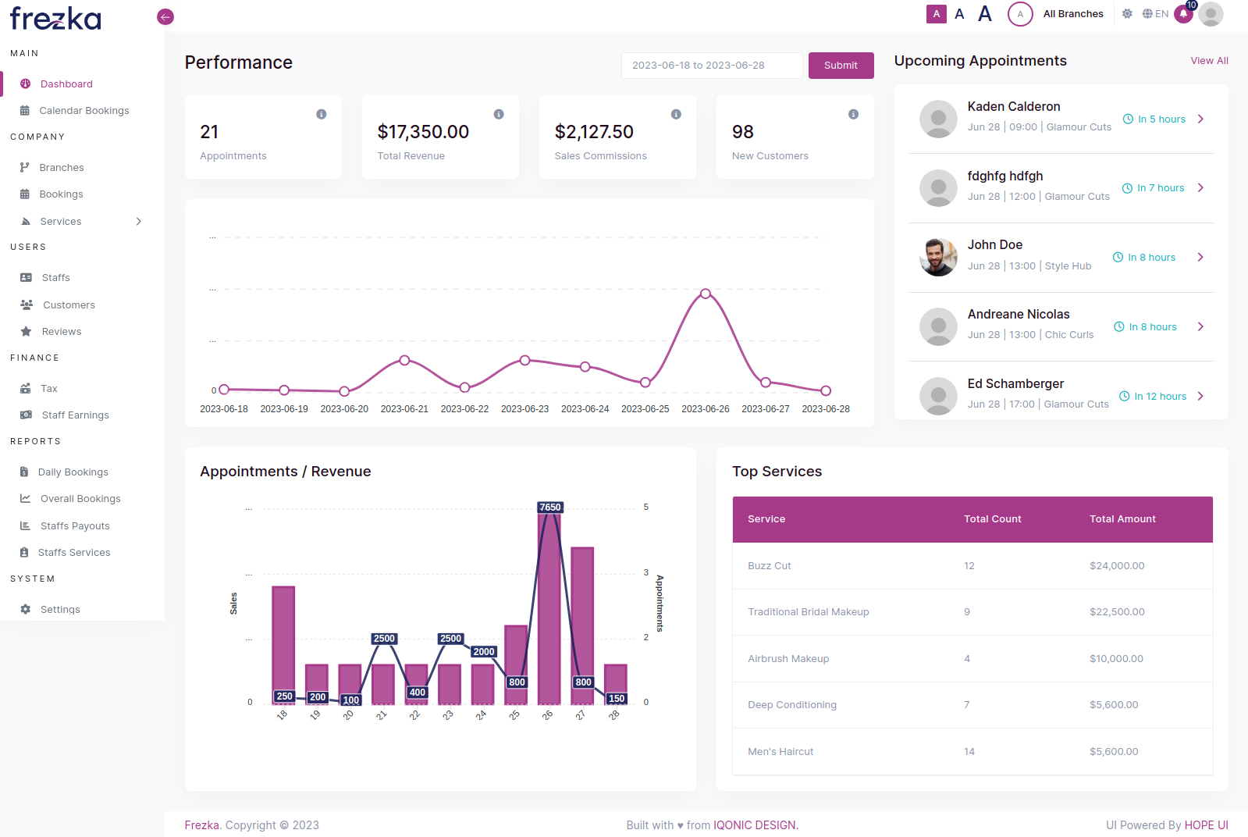
Task: Click the Staff Earnings money icon
Action: pyautogui.click(x=26, y=415)
